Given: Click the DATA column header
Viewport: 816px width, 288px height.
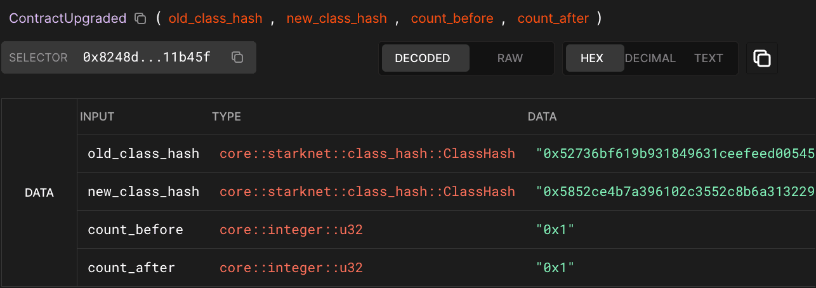Looking at the screenshot, I should pos(543,117).
